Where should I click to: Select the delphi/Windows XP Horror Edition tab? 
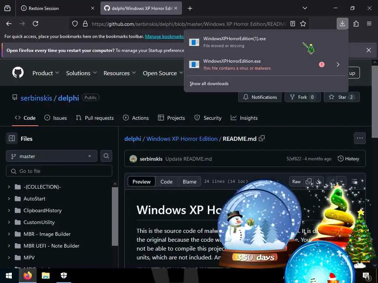pos(141,8)
